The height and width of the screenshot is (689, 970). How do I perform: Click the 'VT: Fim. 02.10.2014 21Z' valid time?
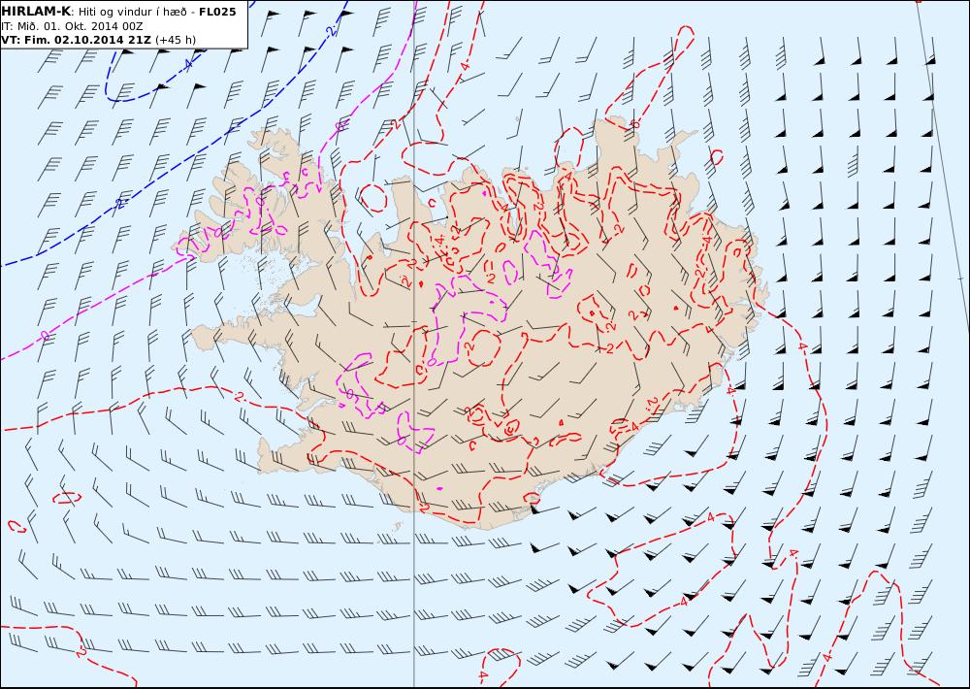(76, 40)
